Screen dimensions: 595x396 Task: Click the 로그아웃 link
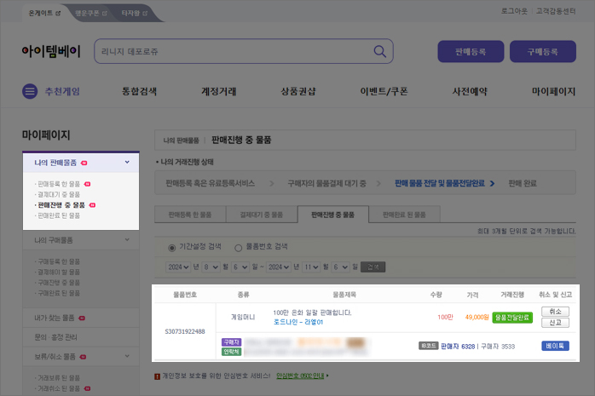coord(514,11)
